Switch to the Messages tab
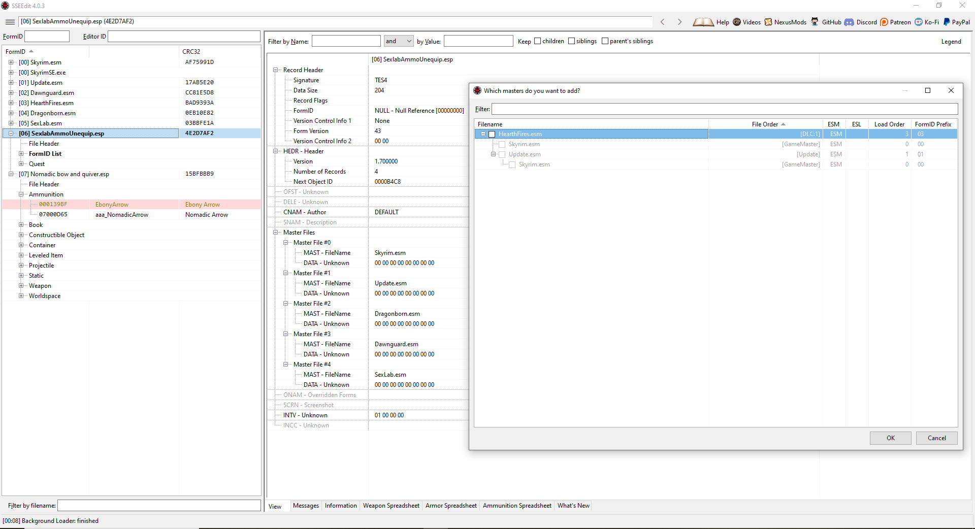Image resolution: width=975 pixels, height=529 pixels. [x=306, y=506]
